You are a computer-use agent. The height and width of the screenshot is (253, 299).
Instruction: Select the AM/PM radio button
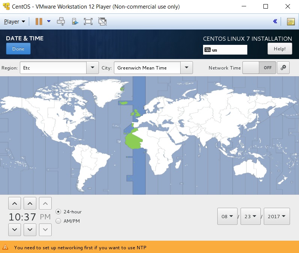(58, 221)
